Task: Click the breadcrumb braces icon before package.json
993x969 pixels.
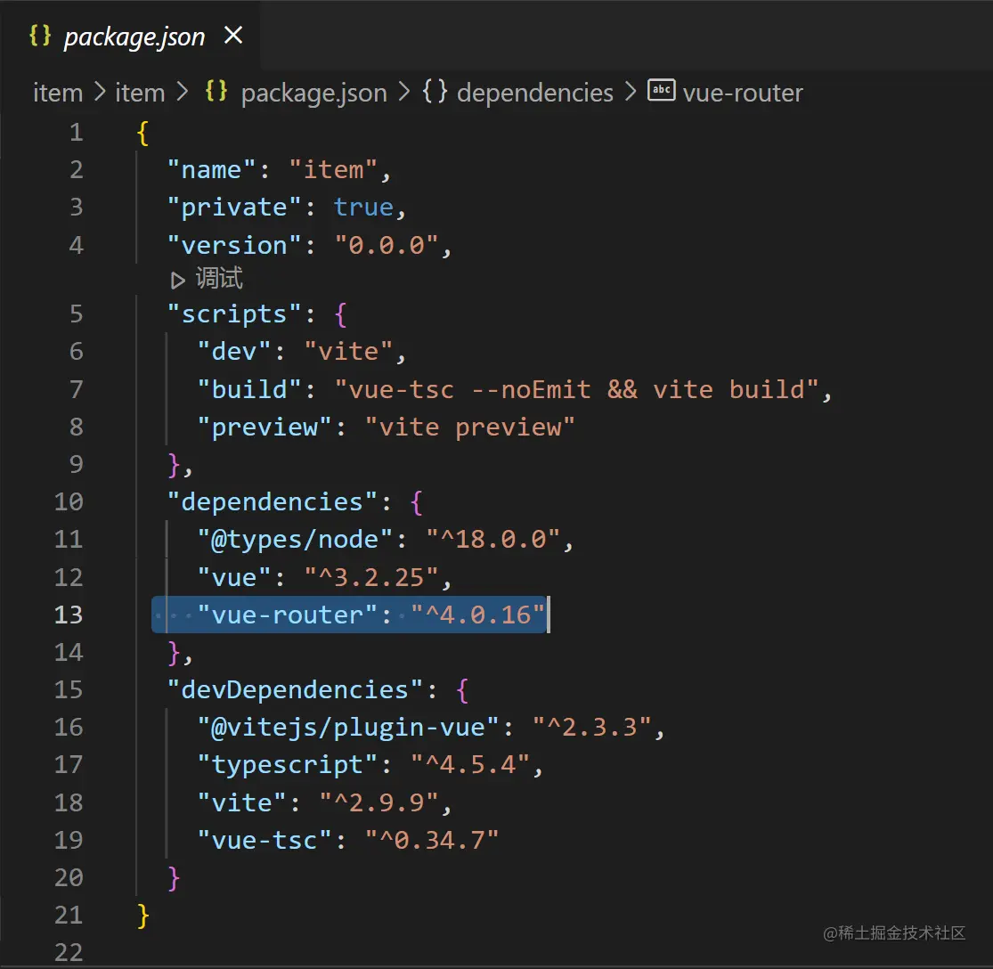Action: click(x=216, y=92)
